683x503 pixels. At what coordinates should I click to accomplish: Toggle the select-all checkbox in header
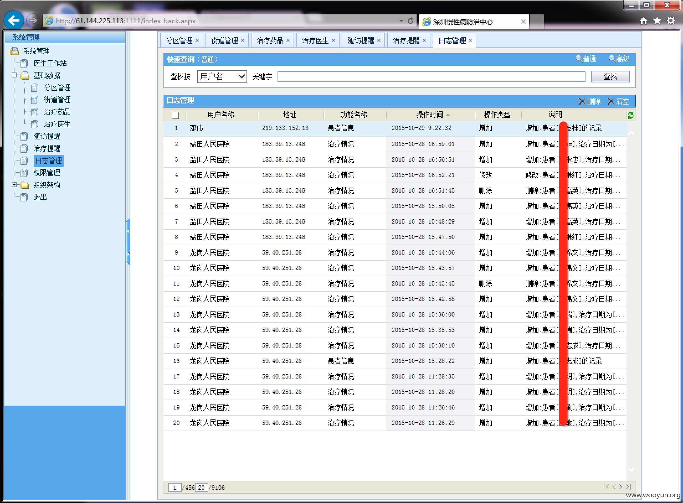[x=175, y=115]
